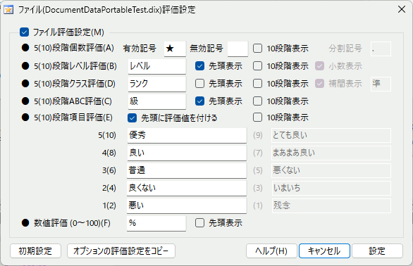Image resolution: width=413 pixels, height=266 pixels.
Task: Click the ランク text field
Action: (156, 84)
